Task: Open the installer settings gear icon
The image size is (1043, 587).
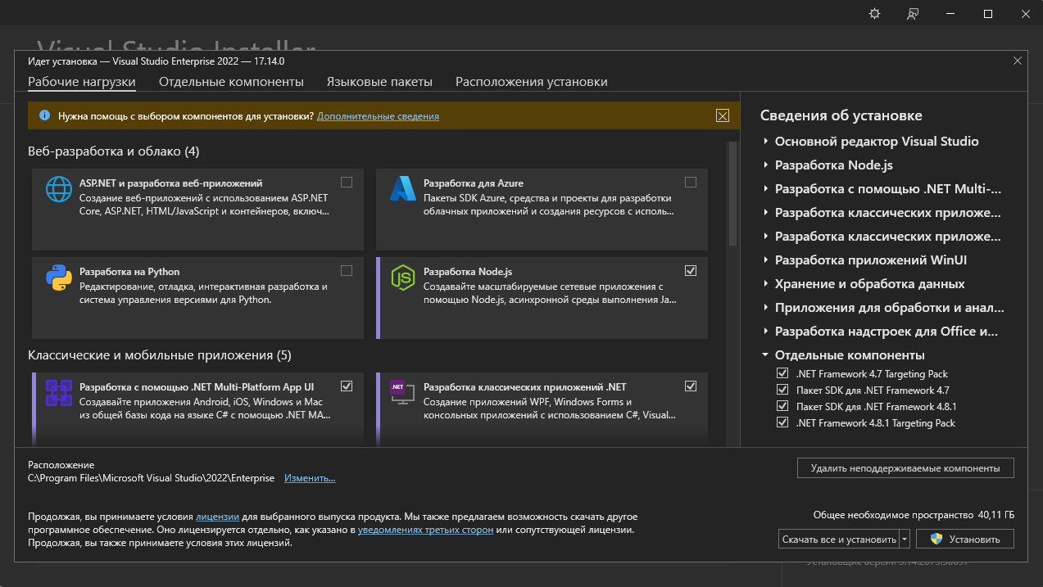Action: [874, 14]
